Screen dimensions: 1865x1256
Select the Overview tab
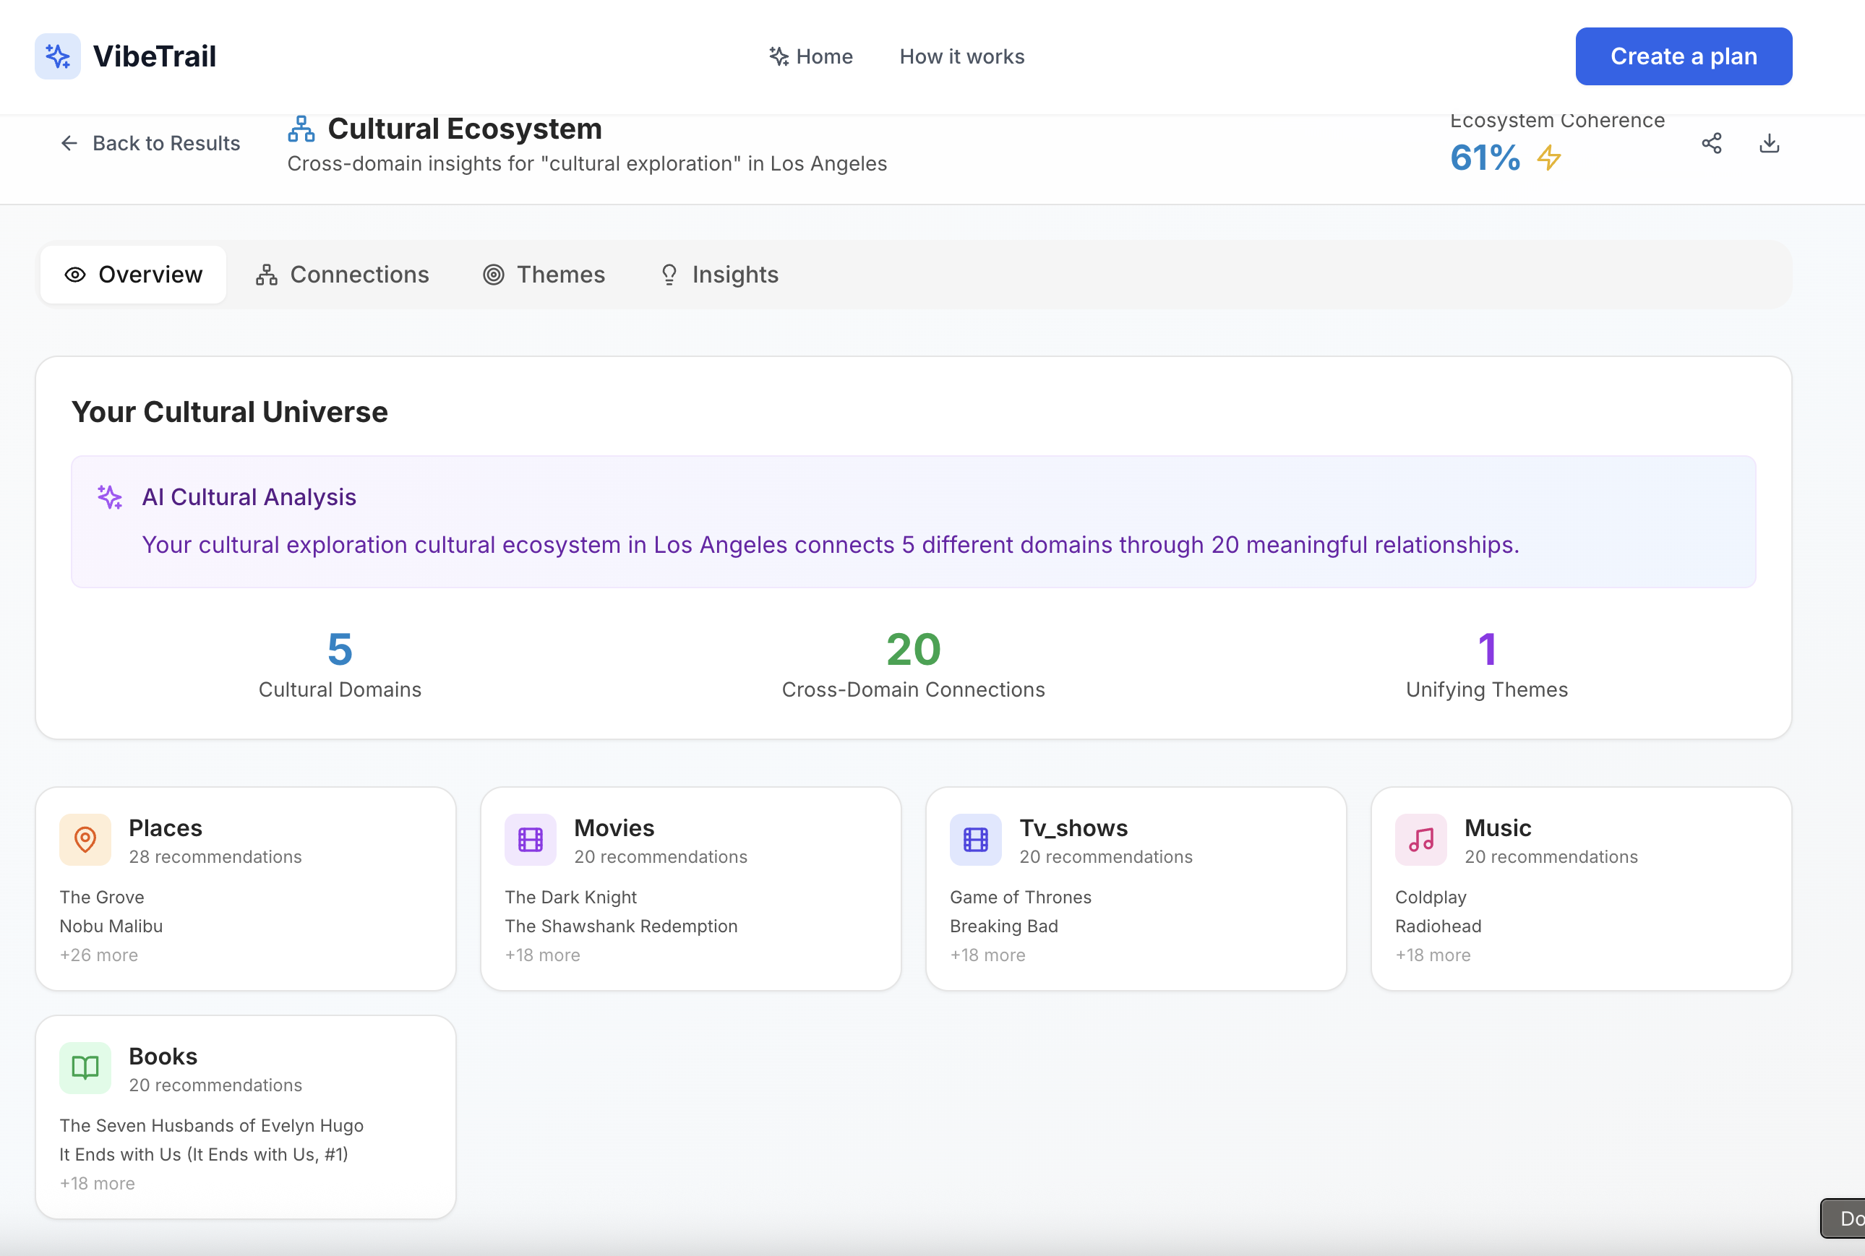(133, 275)
